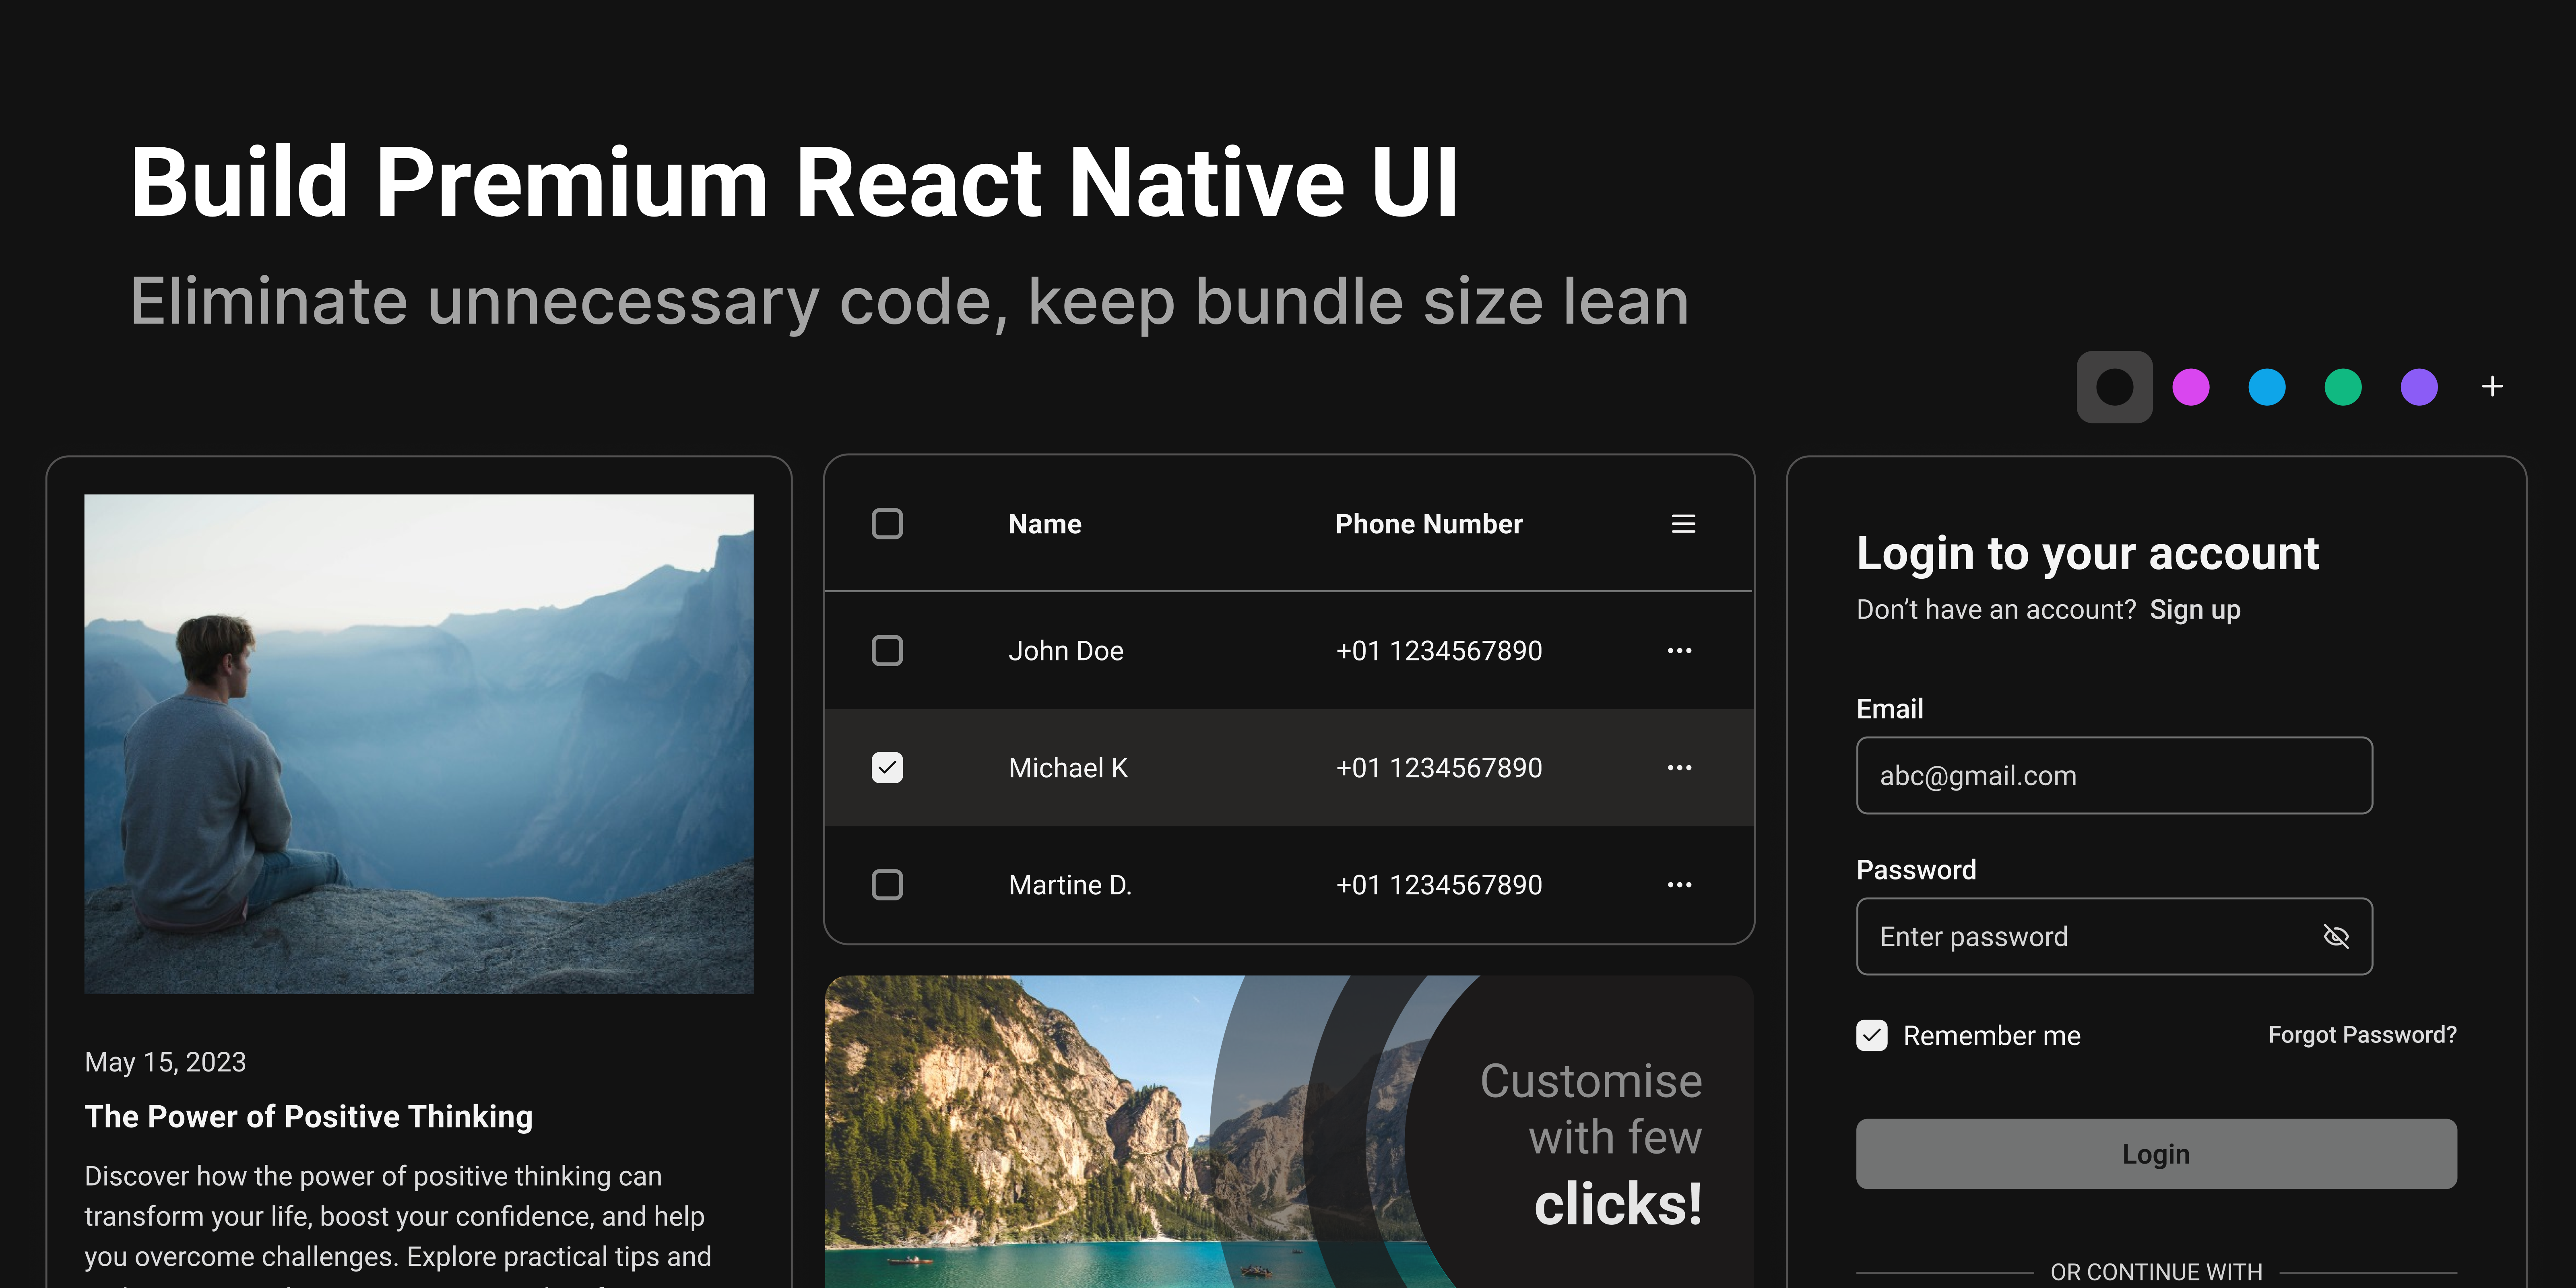This screenshot has width=2576, height=1288.
Task: Select the blue theme color swatch
Action: [2266, 387]
